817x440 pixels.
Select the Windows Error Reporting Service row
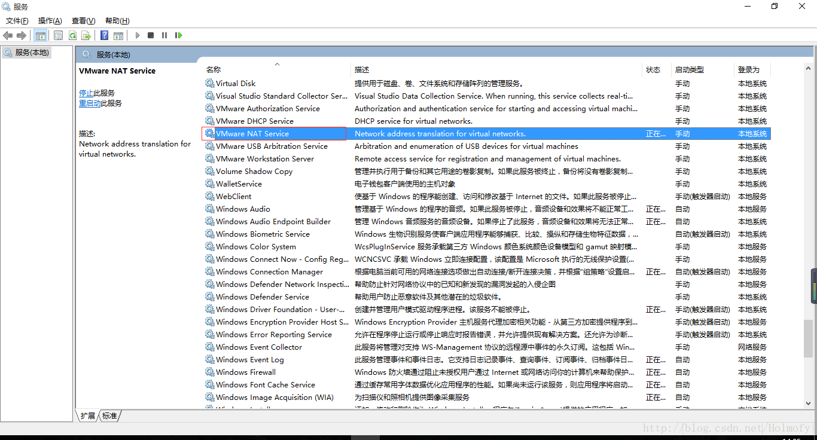[x=487, y=334]
